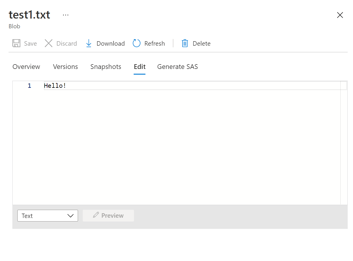The height and width of the screenshot is (261, 353).
Task: Go to the Snapshots tab
Action: (x=106, y=67)
